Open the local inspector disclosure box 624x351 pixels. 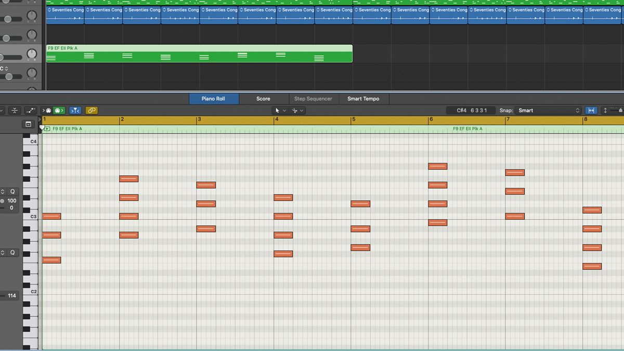28,124
